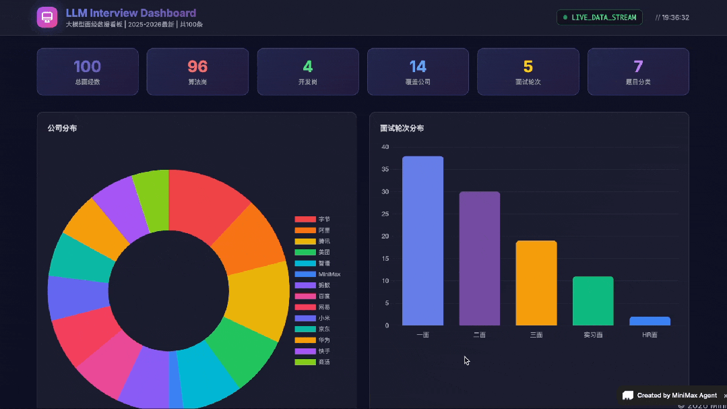Click the green 实习面 bar

(593, 301)
